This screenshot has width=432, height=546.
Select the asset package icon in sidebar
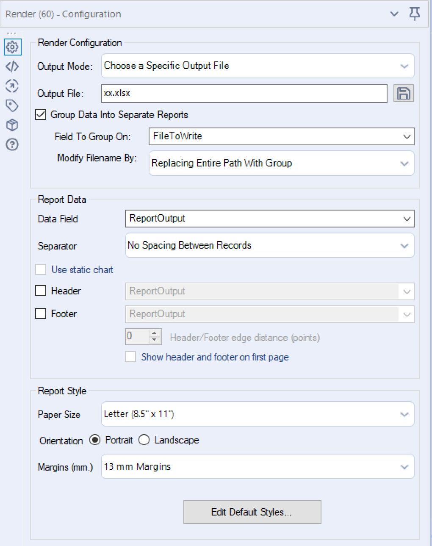12,125
